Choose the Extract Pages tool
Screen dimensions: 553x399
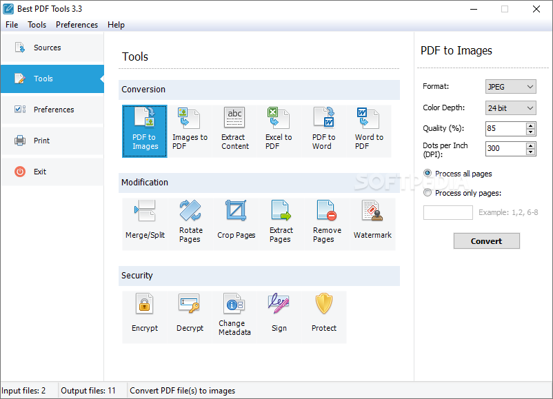click(281, 224)
